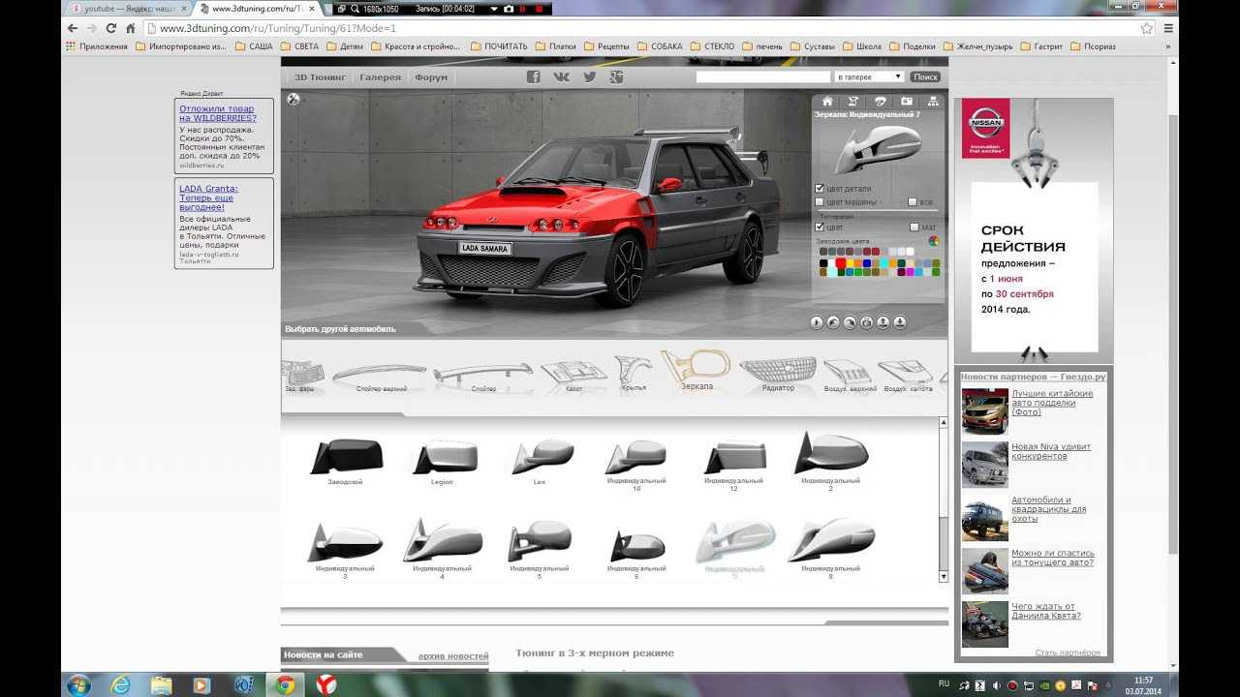
Task: Toggle the все checkbox
Action: click(x=913, y=202)
